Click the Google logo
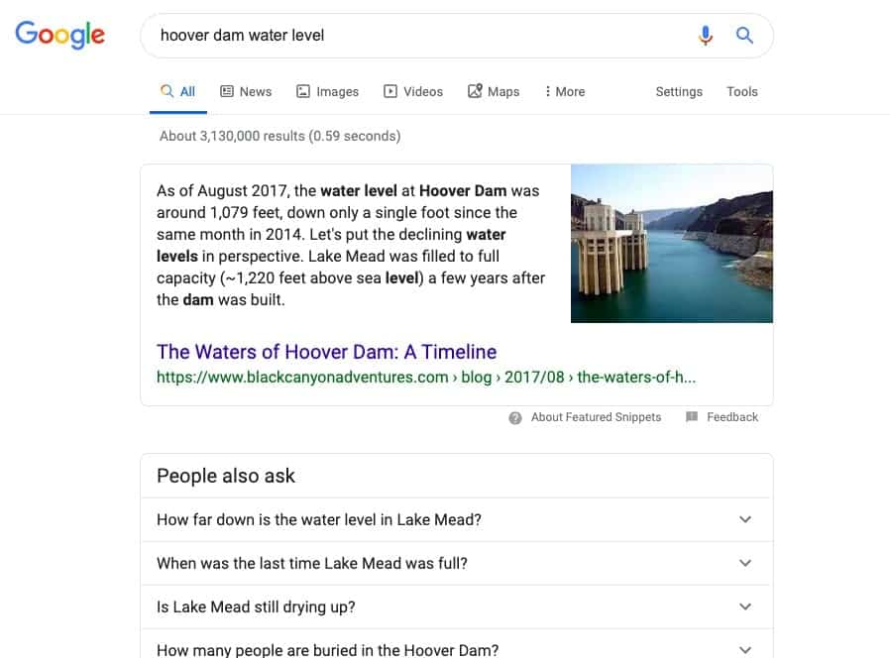Screen dimensions: 890x658 coord(60,35)
